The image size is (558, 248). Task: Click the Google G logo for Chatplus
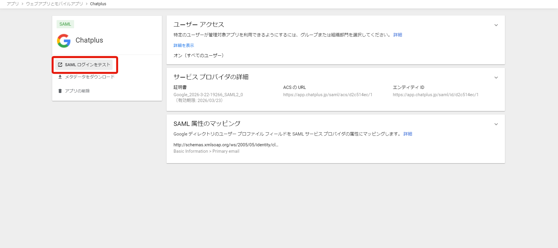(x=64, y=41)
